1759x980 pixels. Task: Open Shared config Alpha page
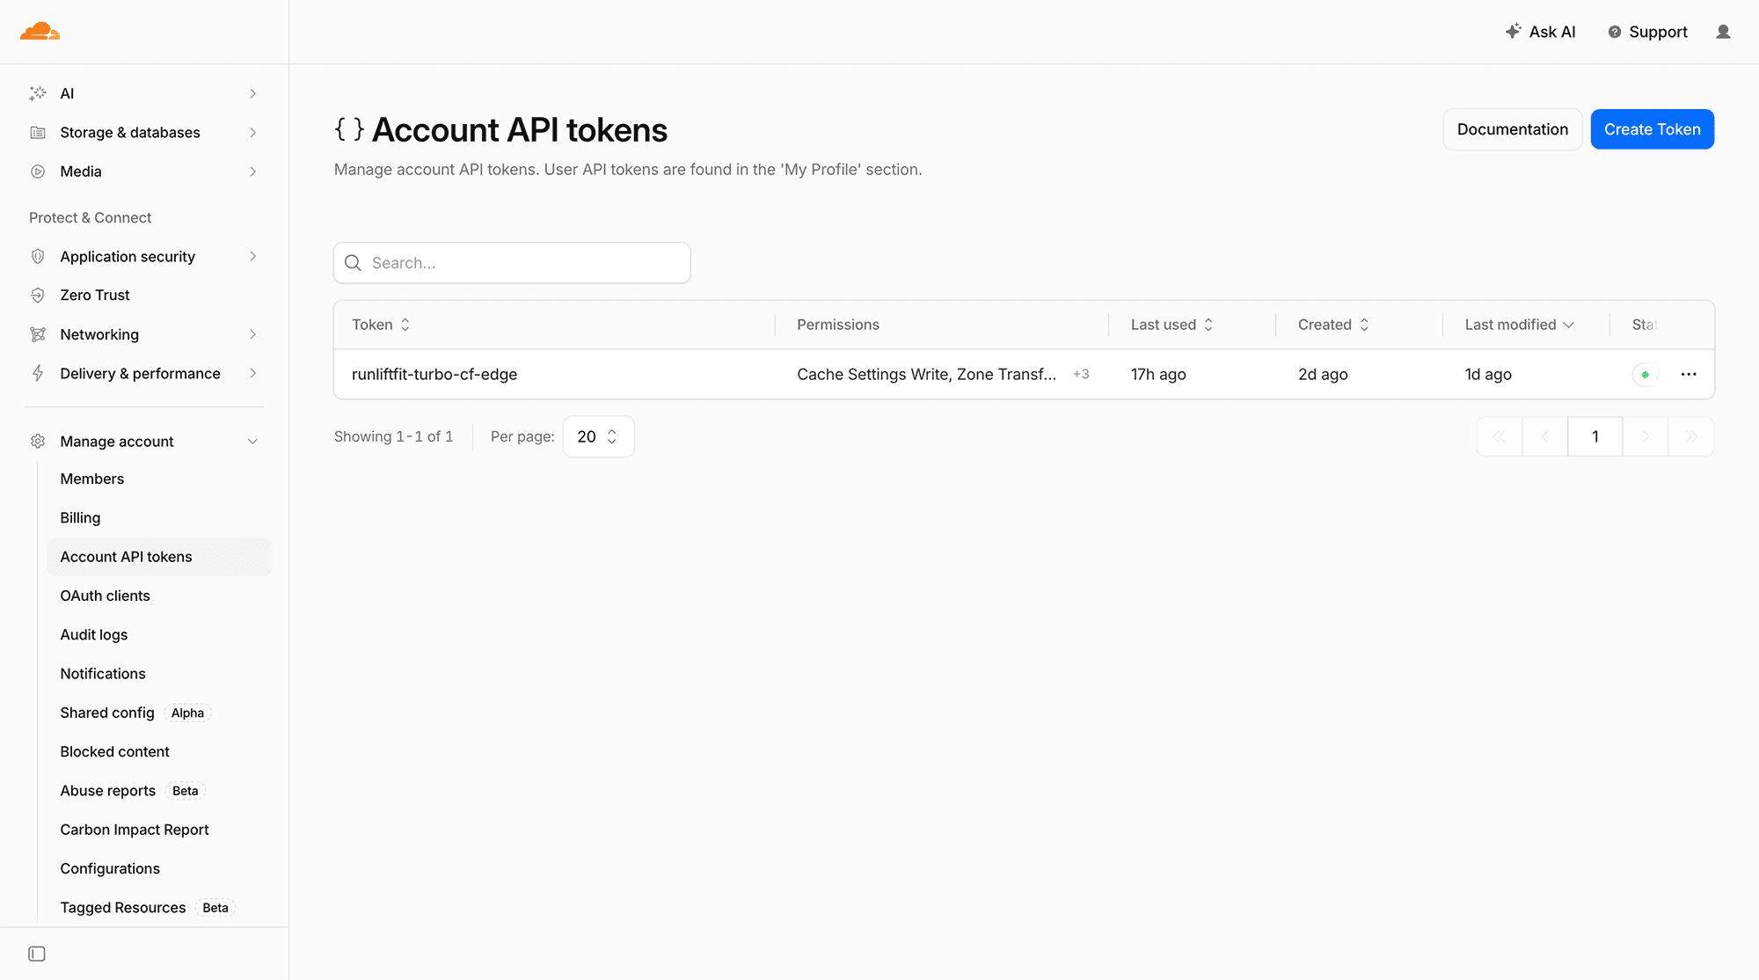pyautogui.click(x=159, y=713)
